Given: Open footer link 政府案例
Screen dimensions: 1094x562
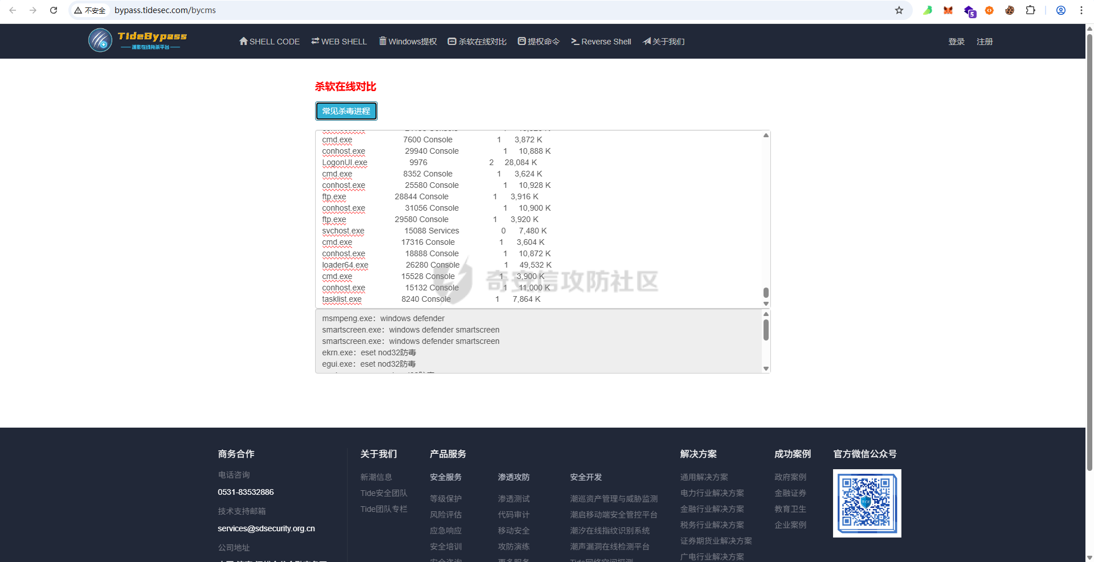Looking at the screenshot, I should tap(790, 477).
